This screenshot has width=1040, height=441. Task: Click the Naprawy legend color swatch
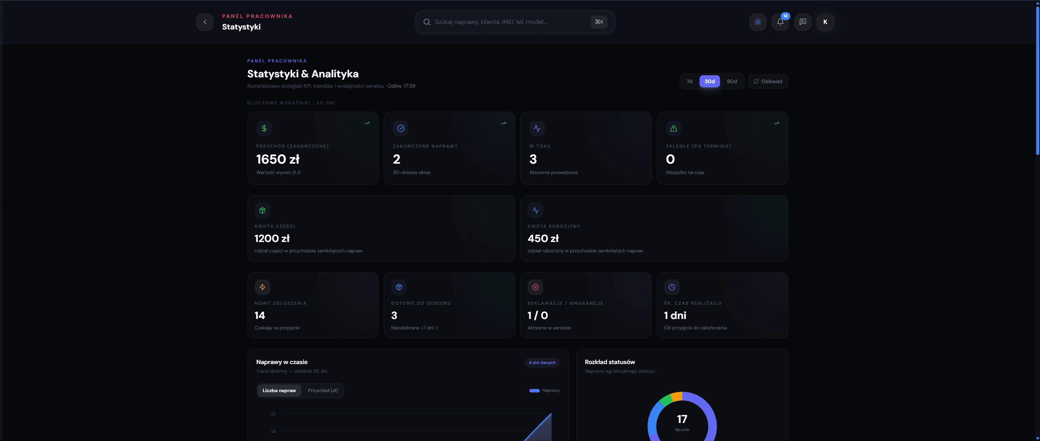pos(534,390)
